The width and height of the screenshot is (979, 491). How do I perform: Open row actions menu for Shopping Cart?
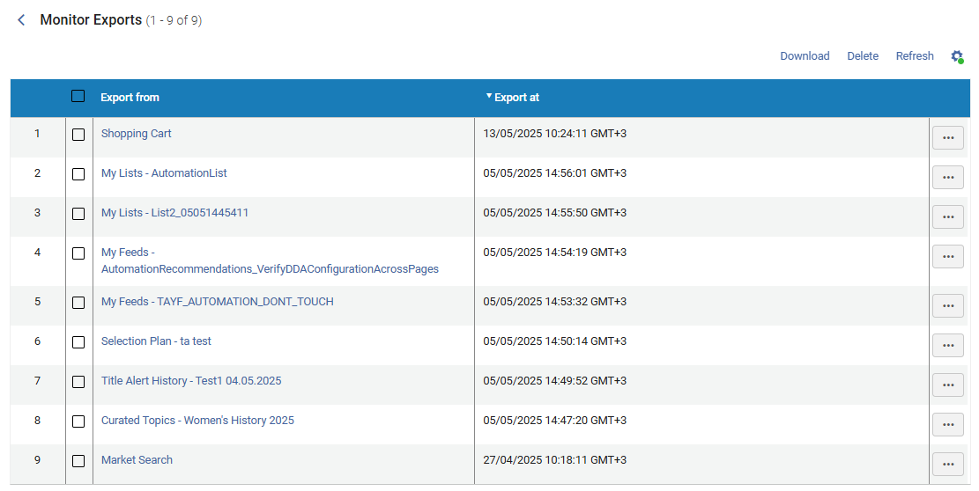coord(947,138)
